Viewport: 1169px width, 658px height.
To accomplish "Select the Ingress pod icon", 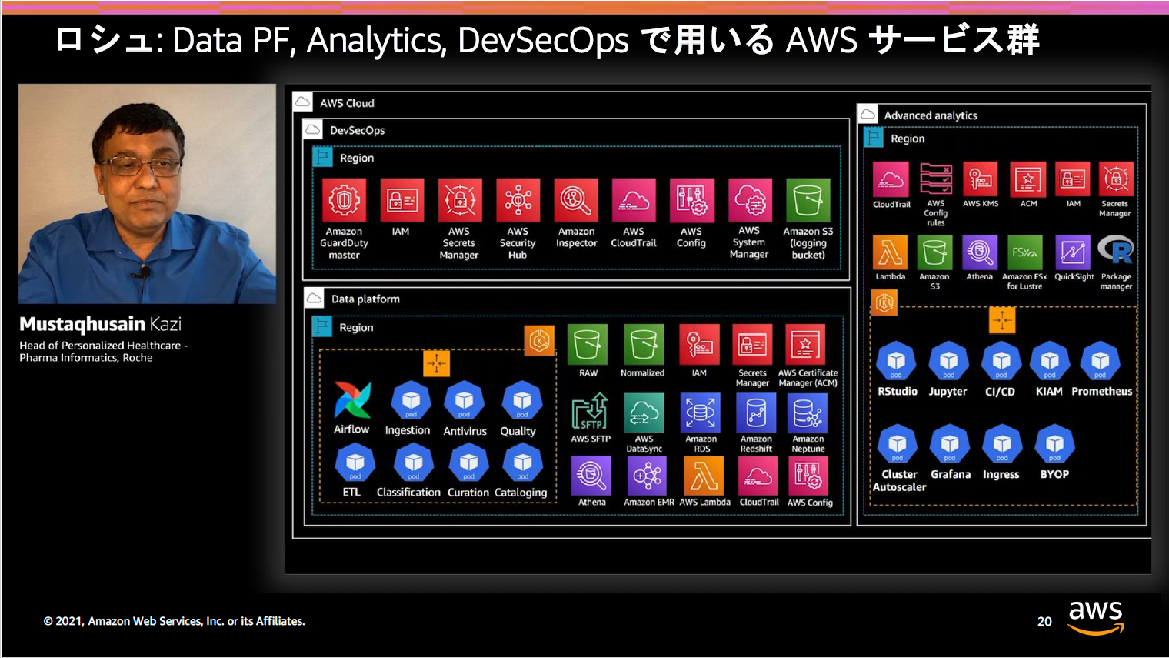I will (1002, 444).
